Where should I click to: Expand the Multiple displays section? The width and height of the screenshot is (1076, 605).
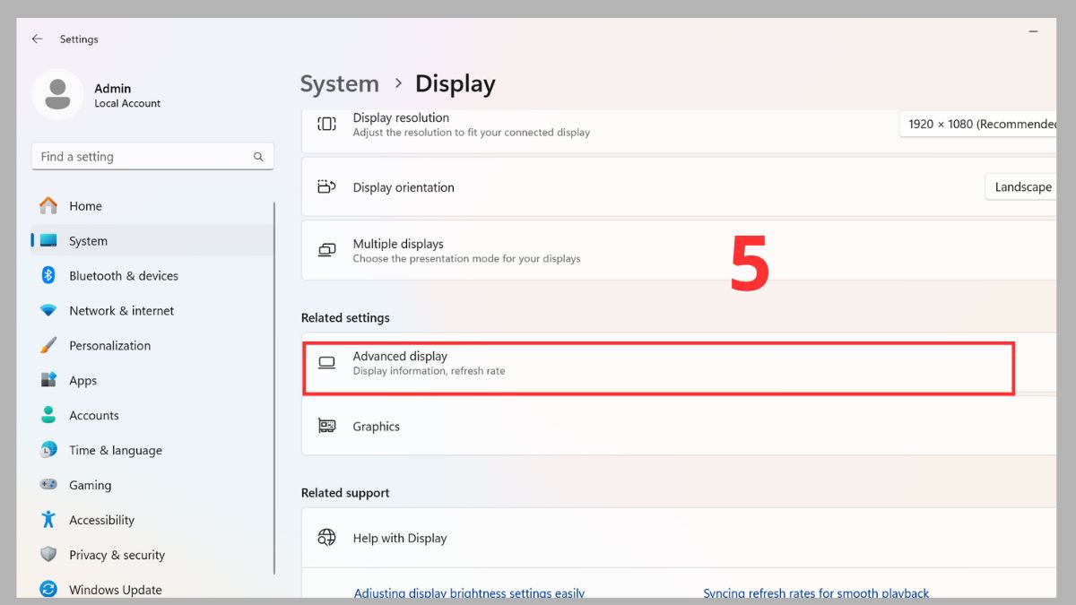pos(679,250)
